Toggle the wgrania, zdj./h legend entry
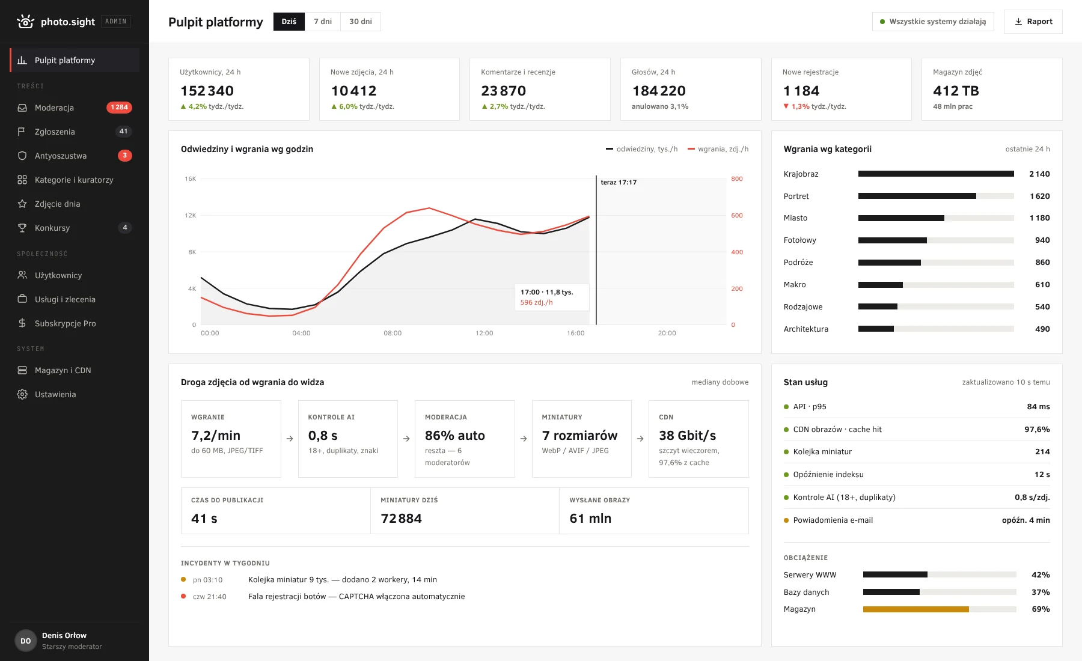 pyautogui.click(x=718, y=149)
